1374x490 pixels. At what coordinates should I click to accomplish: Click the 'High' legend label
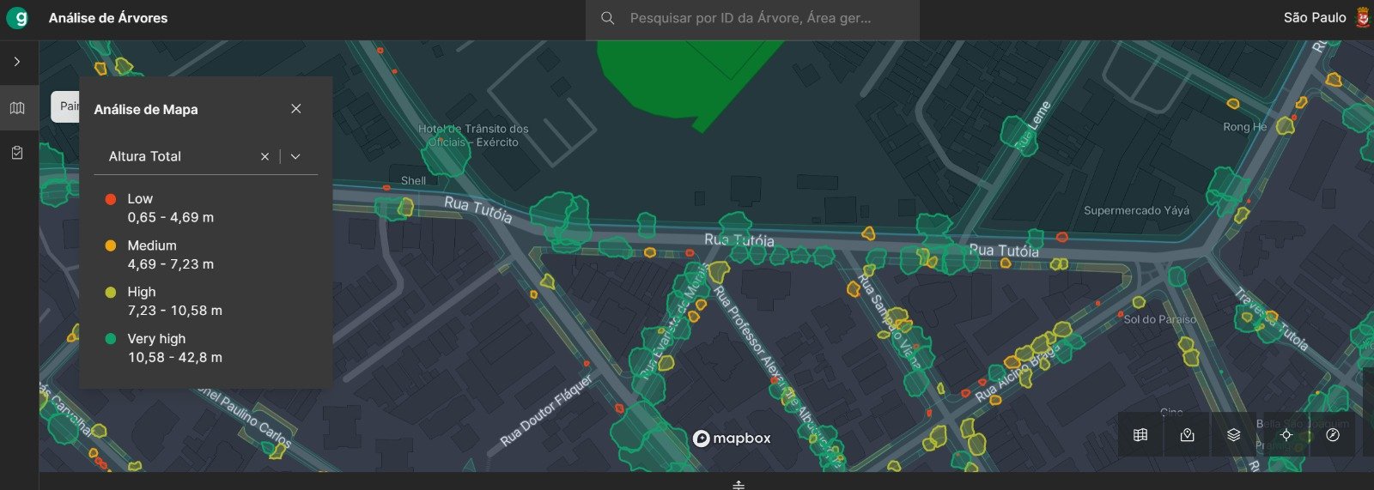(x=142, y=293)
